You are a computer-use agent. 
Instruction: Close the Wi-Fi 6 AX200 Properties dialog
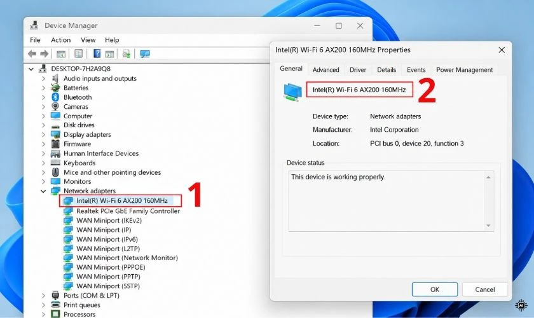[x=502, y=50]
